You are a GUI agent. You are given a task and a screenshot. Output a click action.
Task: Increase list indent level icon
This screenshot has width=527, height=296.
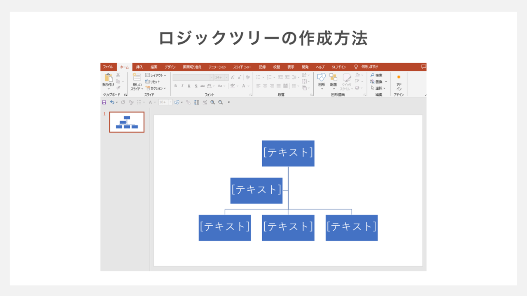287,77
